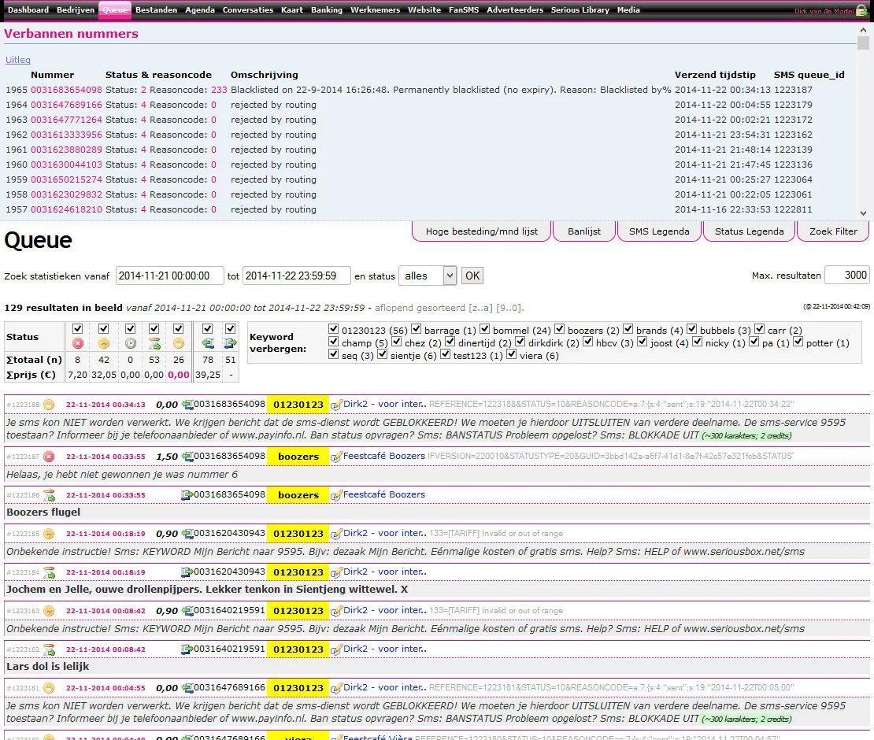Click the hourglass icon of message #1223182
Screen dimensions: 874x740
(49, 649)
